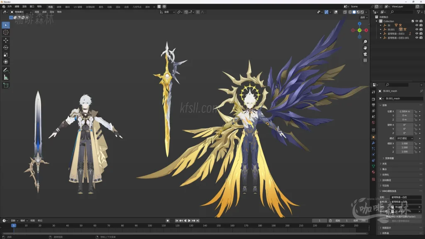Screen dimensions: 425x239
Task: Open the Object Constraints properties tab
Action: point(373,161)
